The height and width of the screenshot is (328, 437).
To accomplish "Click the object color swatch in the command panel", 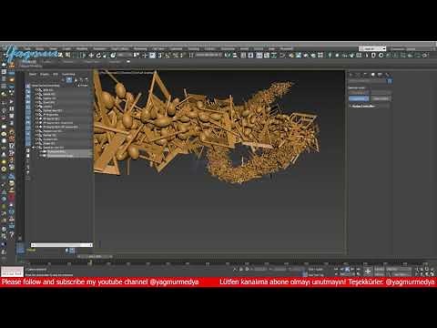I will click(390, 81).
